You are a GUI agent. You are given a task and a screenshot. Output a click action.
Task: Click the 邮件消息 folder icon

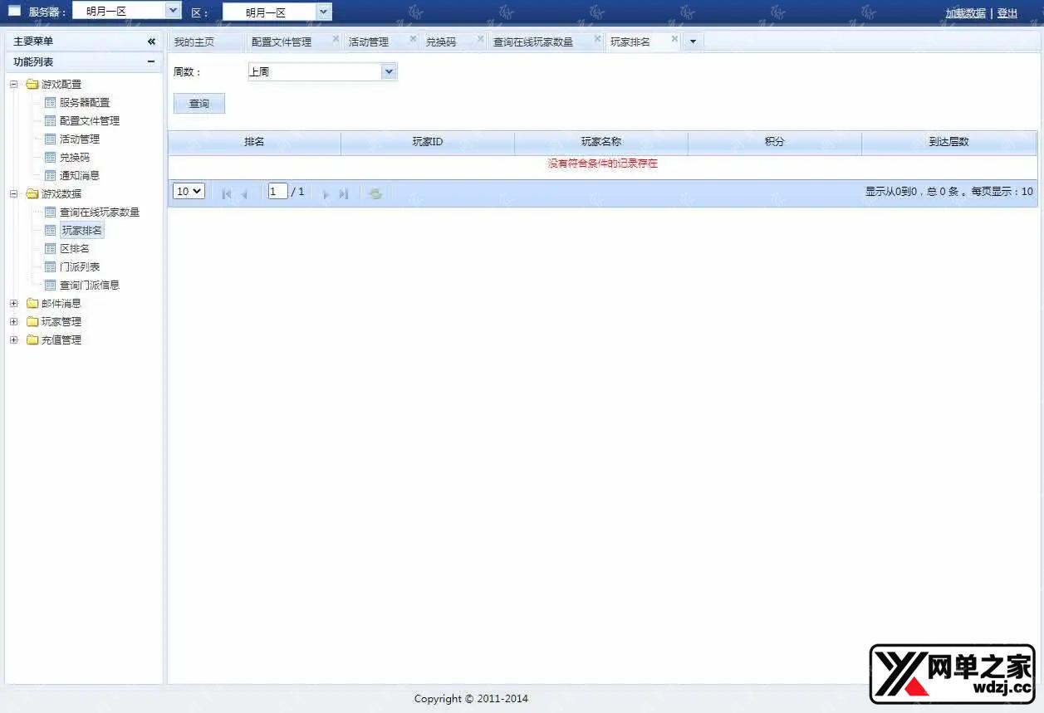point(32,303)
